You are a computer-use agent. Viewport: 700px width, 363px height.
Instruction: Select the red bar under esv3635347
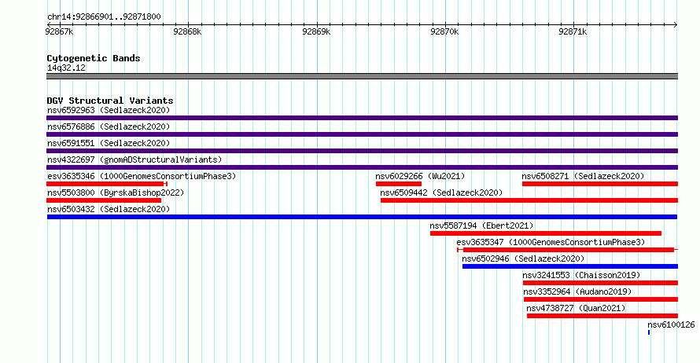click(568, 250)
